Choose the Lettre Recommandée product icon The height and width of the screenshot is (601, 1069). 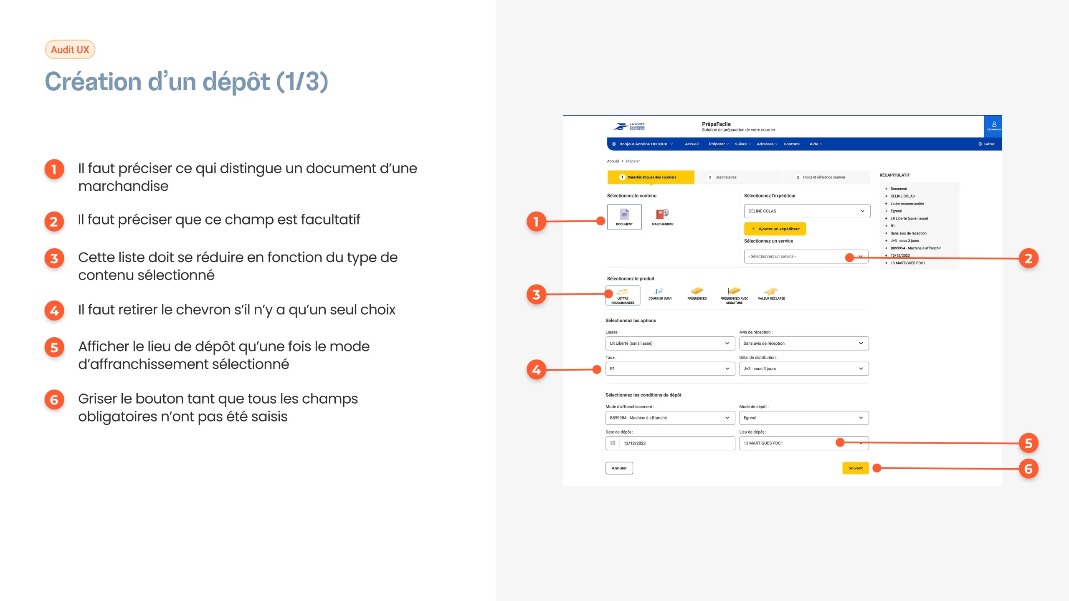click(x=623, y=292)
